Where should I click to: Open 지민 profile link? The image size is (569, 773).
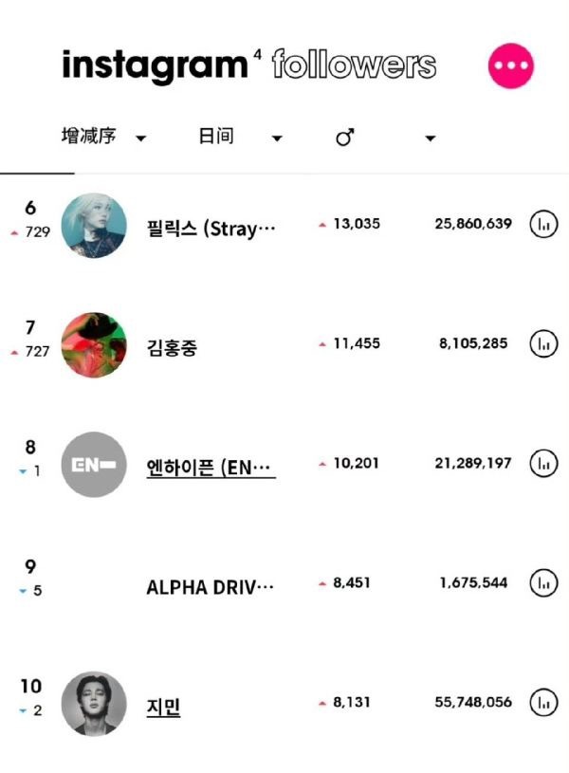point(163,707)
